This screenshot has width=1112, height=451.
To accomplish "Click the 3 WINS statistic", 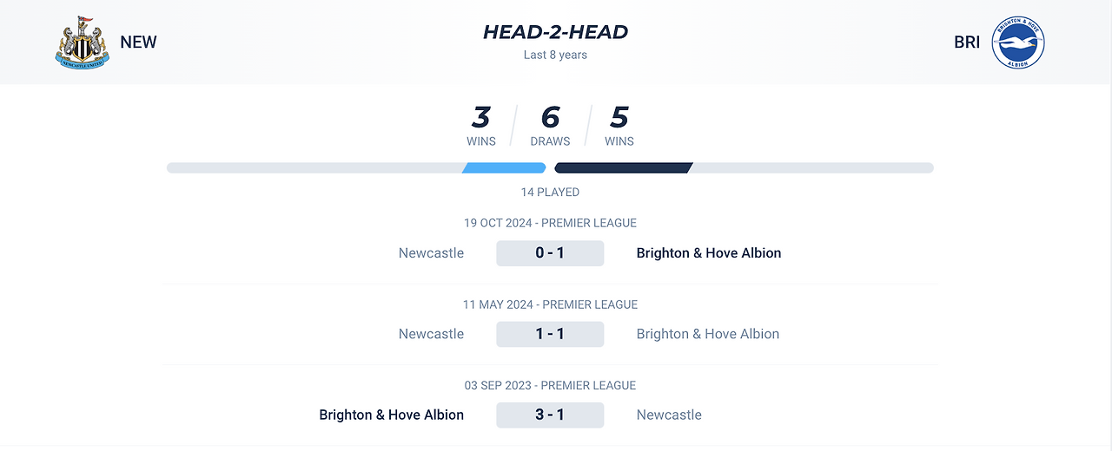I will [480, 126].
